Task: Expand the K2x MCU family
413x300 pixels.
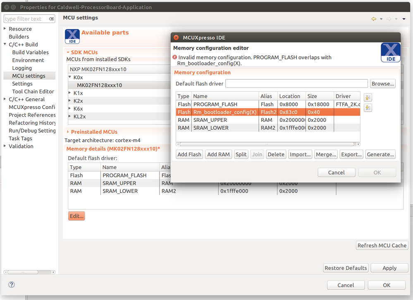Action: [70, 100]
